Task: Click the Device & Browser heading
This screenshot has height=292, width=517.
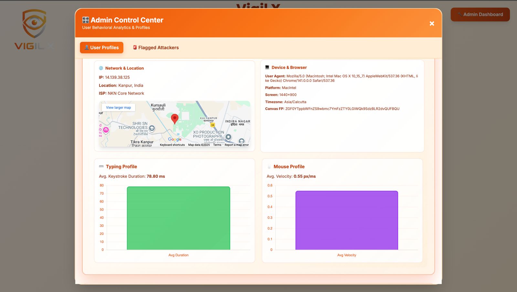Action: (x=289, y=68)
